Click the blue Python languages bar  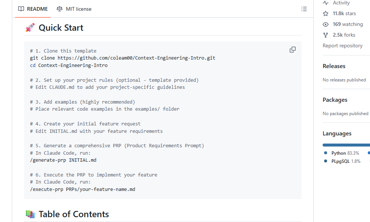point(346,145)
